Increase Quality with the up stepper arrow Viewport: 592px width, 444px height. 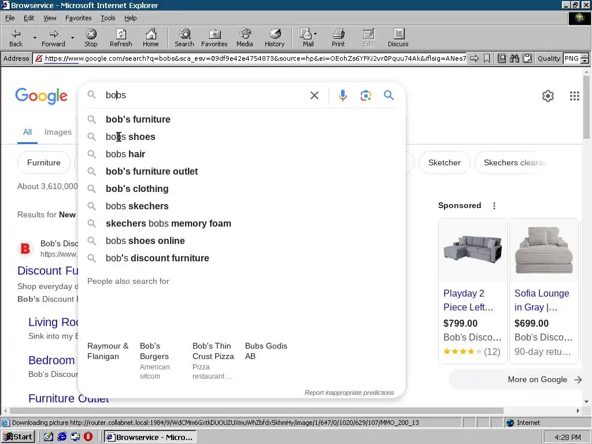click(x=585, y=56)
